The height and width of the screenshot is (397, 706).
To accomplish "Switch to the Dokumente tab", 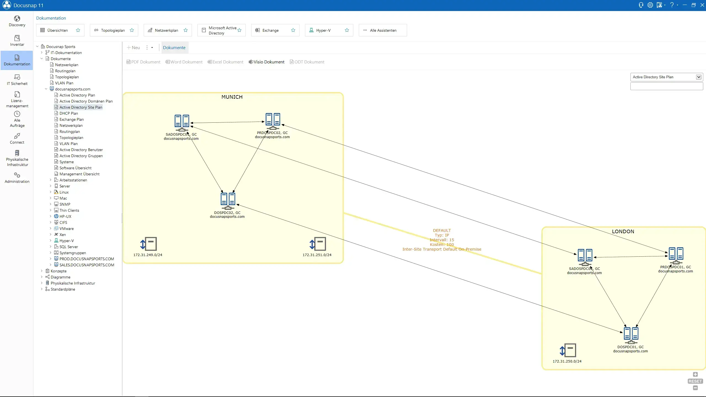I will pyautogui.click(x=174, y=48).
